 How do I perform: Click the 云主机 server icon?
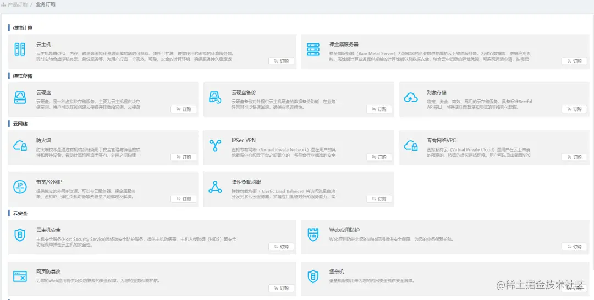tap(20, 49)
